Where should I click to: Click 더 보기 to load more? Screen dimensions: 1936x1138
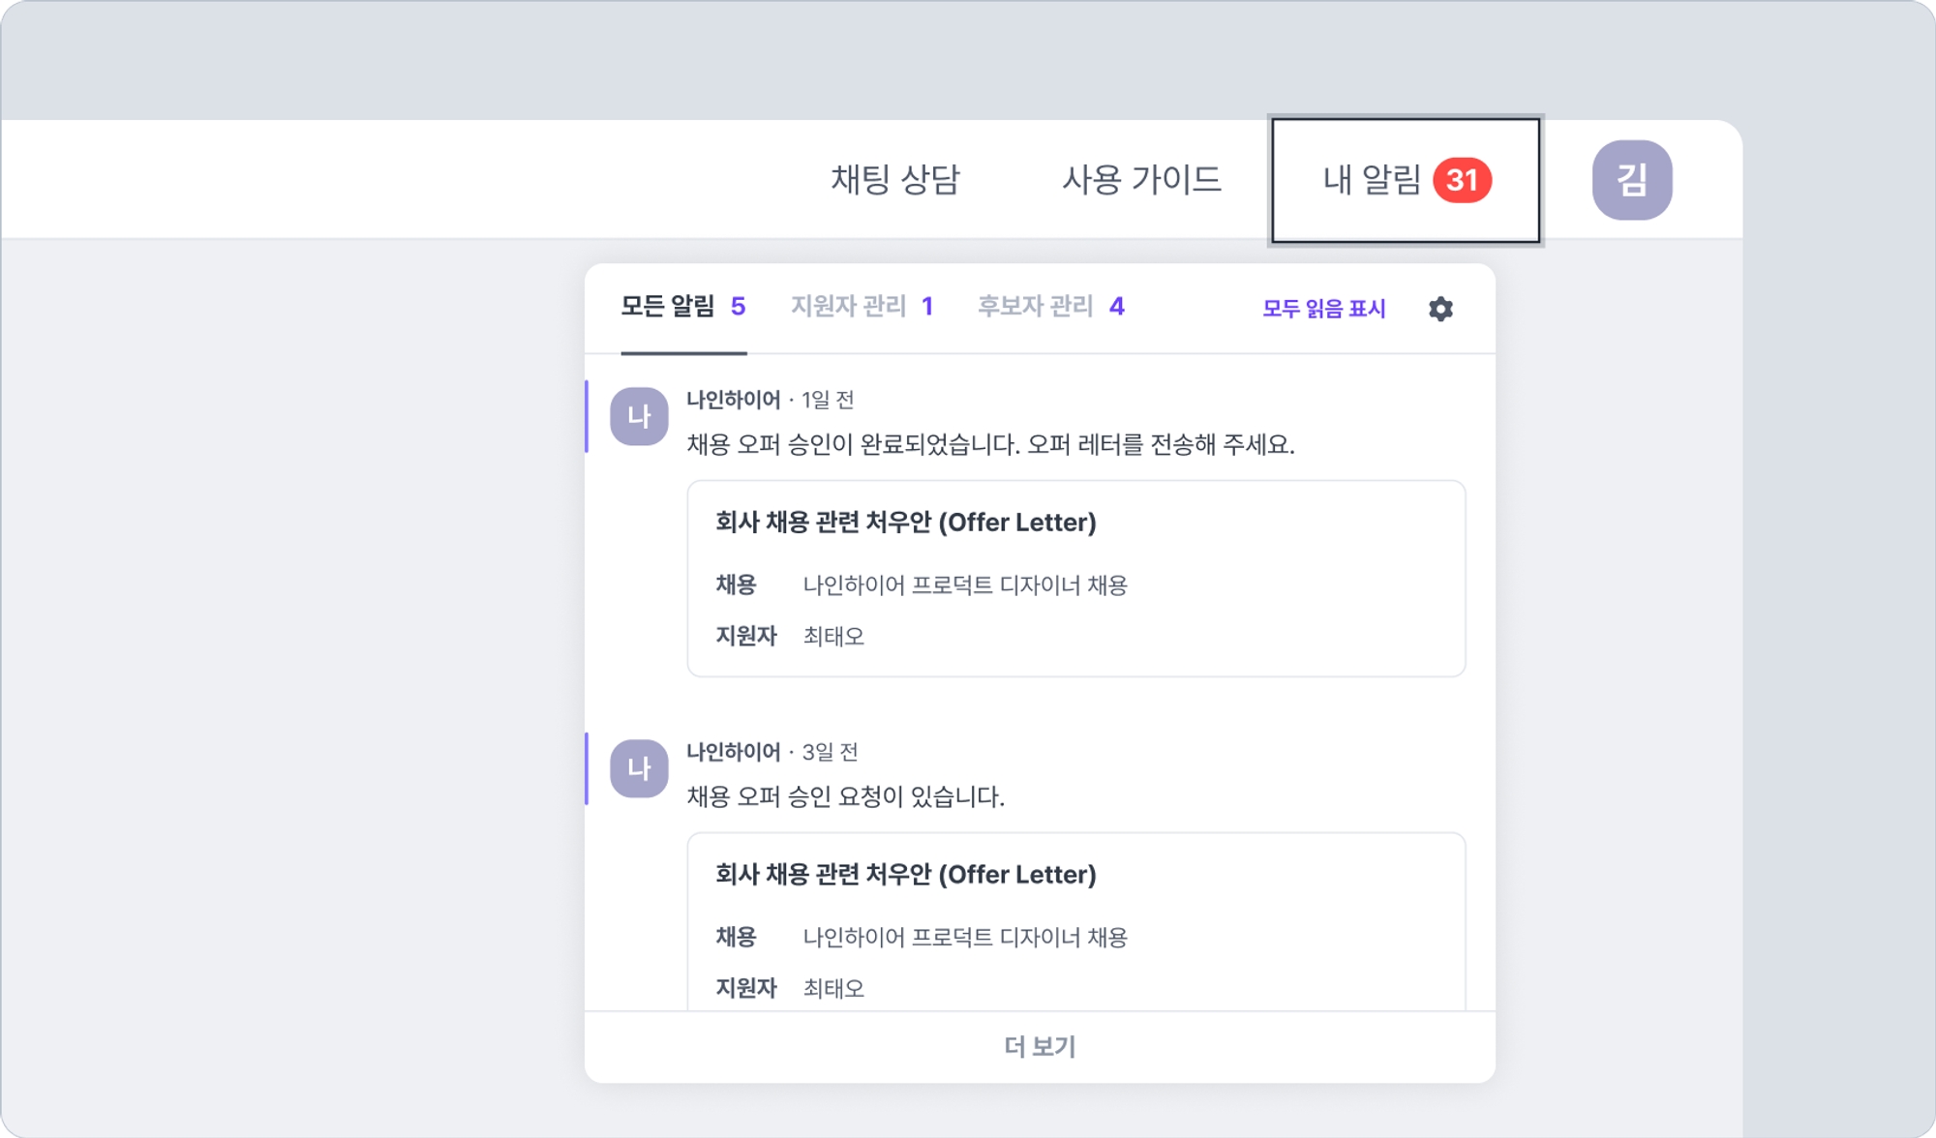coord(1040,1046)
